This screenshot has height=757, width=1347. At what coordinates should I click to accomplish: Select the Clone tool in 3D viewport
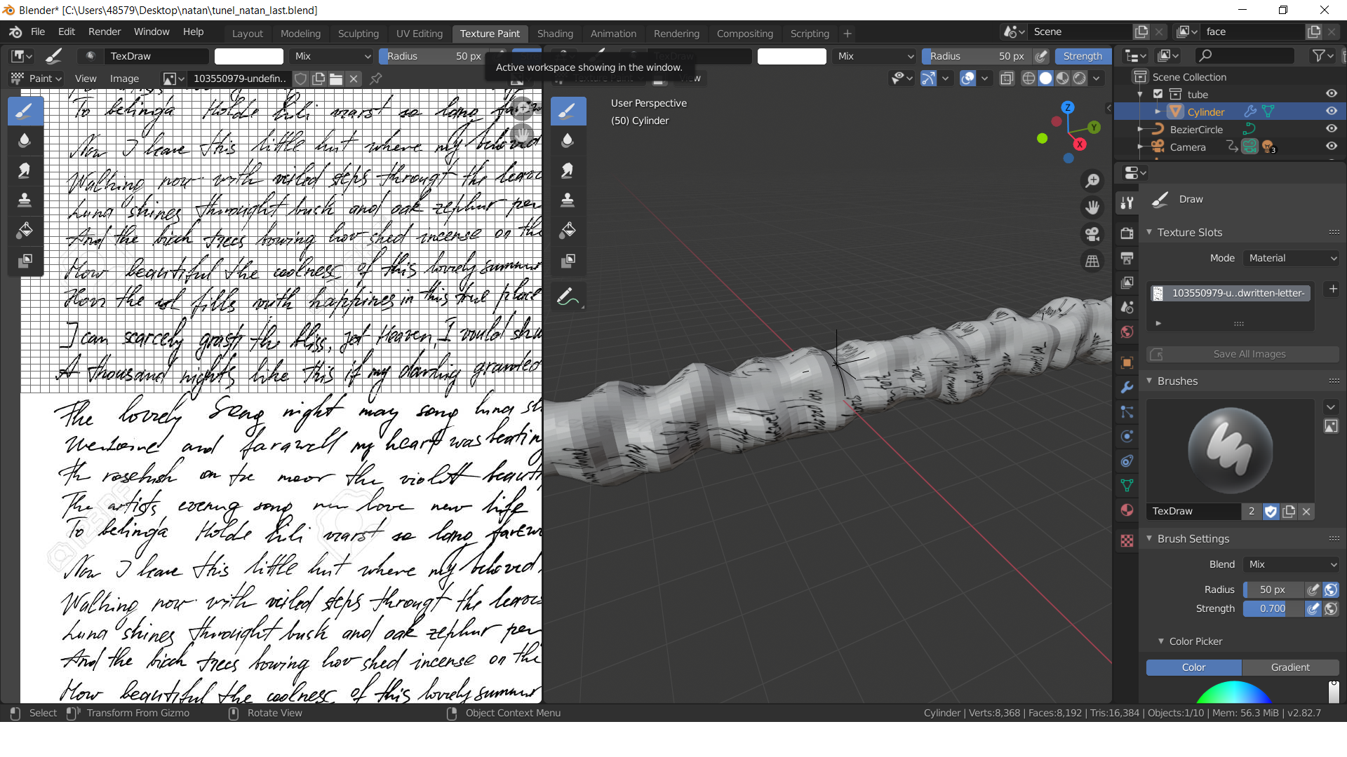click(x=568, y=200)
